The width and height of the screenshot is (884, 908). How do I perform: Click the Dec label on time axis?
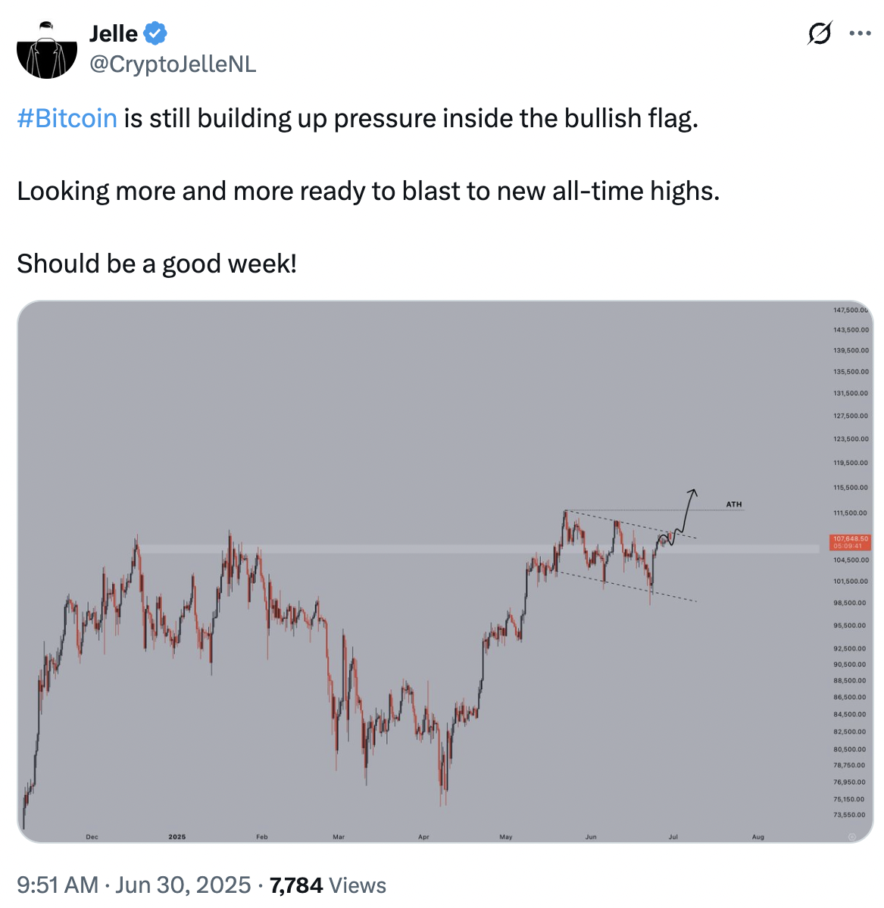(92, 837)
